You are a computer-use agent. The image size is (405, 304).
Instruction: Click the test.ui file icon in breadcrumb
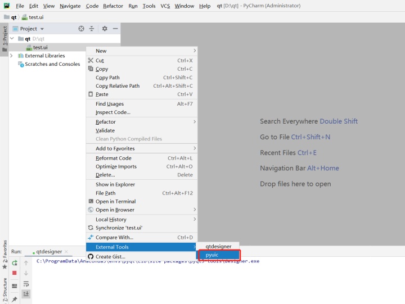click(25, 17)
